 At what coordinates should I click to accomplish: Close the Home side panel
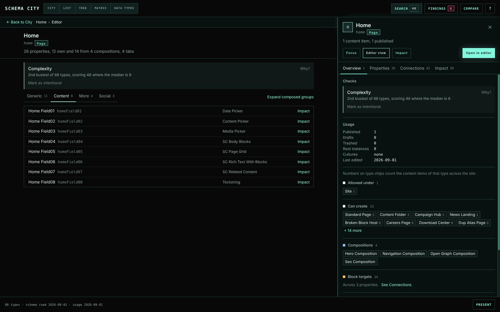(490, 27)
